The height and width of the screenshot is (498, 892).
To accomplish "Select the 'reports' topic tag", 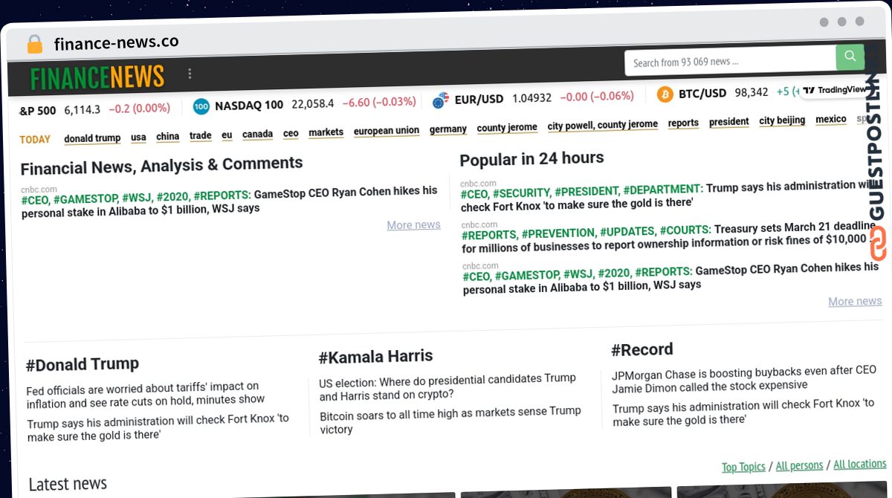I will (683, 123).
